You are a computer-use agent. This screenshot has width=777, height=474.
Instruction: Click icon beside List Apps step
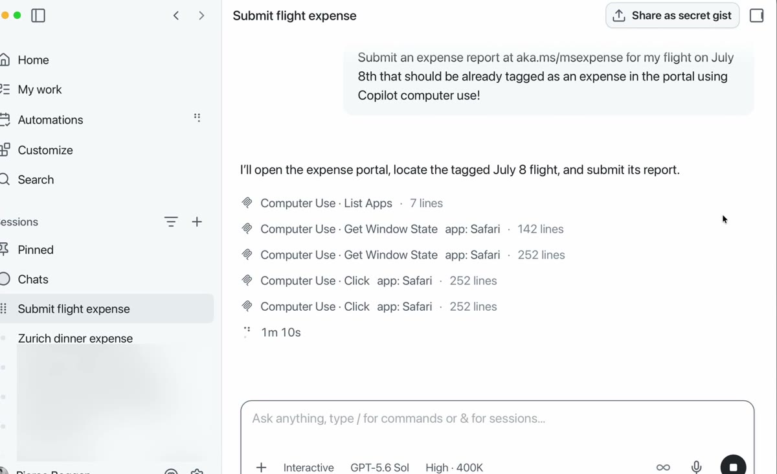click(x=247, y=203)
